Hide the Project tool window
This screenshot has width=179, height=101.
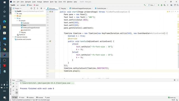coord(44,8)
